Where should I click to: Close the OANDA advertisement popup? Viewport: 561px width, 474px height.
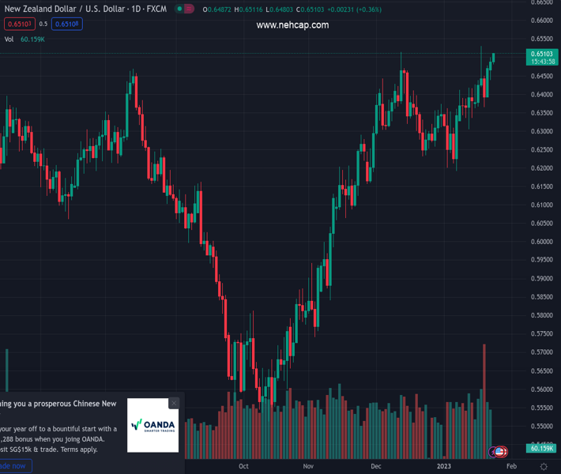tap(174, 403)
